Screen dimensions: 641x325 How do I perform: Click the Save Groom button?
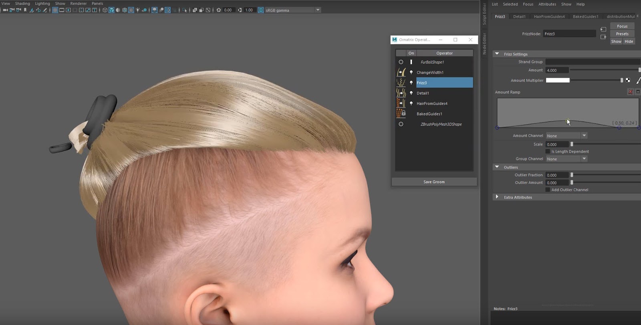434,182
